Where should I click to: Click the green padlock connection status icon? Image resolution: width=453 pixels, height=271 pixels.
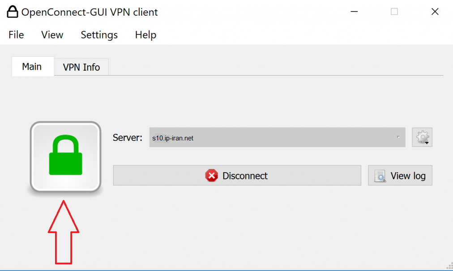click(65, 157)
